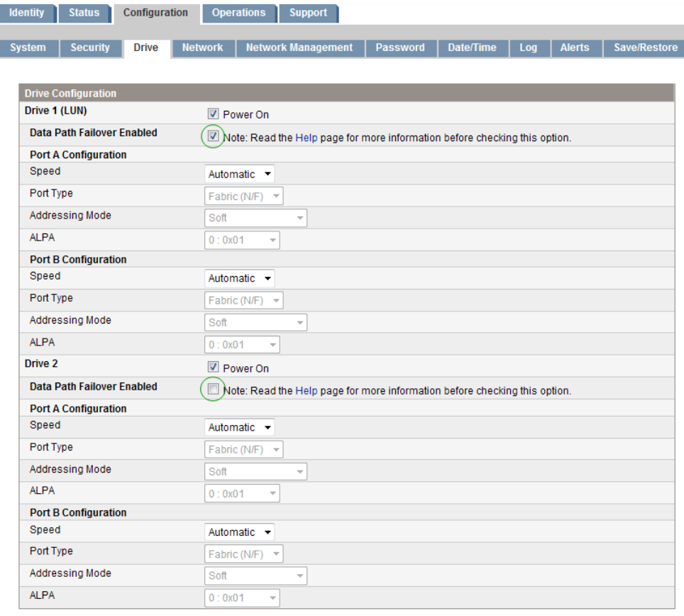
Task: Expand Drive 2 Port A Speed dropdown
Action: pos(239,427)
